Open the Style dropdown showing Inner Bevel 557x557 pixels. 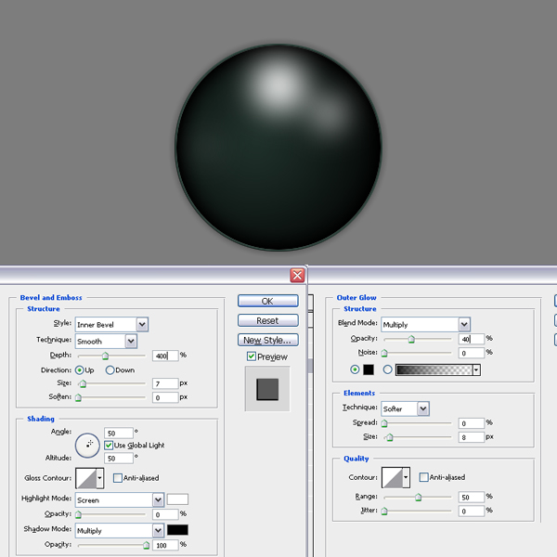111,324
